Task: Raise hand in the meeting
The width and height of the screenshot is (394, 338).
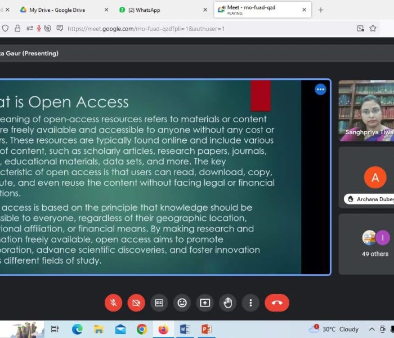Action: click(x=227, y=303)
